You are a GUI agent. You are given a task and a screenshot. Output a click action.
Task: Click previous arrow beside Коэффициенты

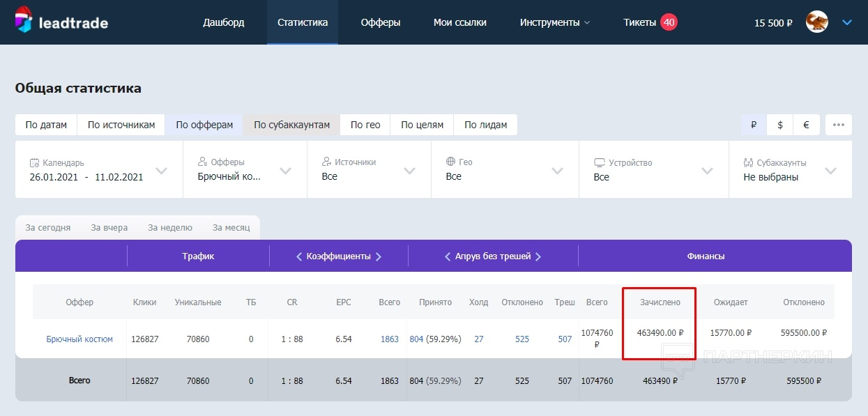tap(298, 256)
